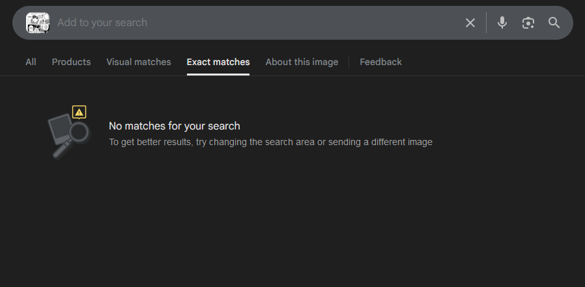This screenshot has height=287, width=585.
Task: Start voice search with the microphone icon
Action: 502,23
